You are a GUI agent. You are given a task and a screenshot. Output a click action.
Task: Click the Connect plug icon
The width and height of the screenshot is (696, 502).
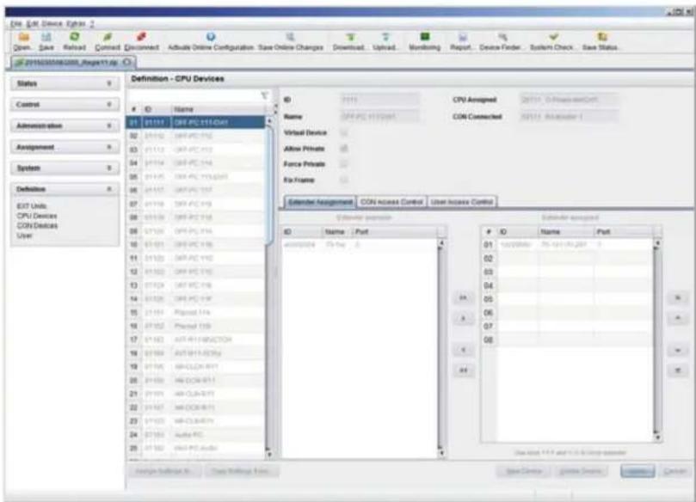[108, 37]
